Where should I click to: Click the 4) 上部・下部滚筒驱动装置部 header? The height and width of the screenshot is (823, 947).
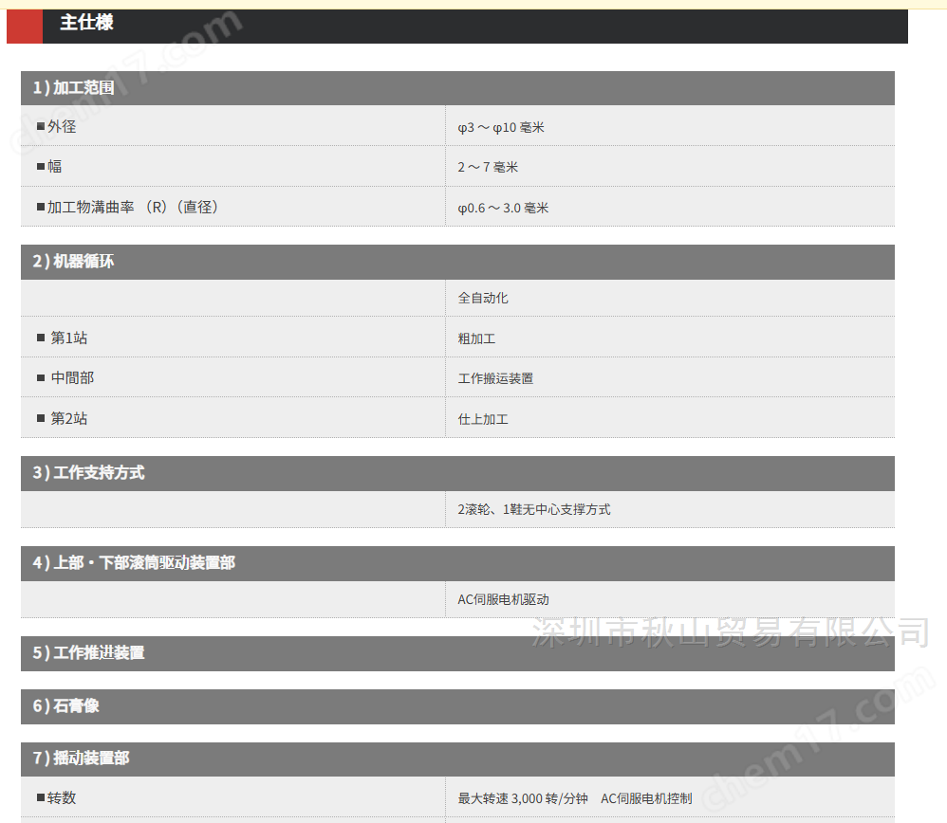pyautogui.click(x=457, y=563)
